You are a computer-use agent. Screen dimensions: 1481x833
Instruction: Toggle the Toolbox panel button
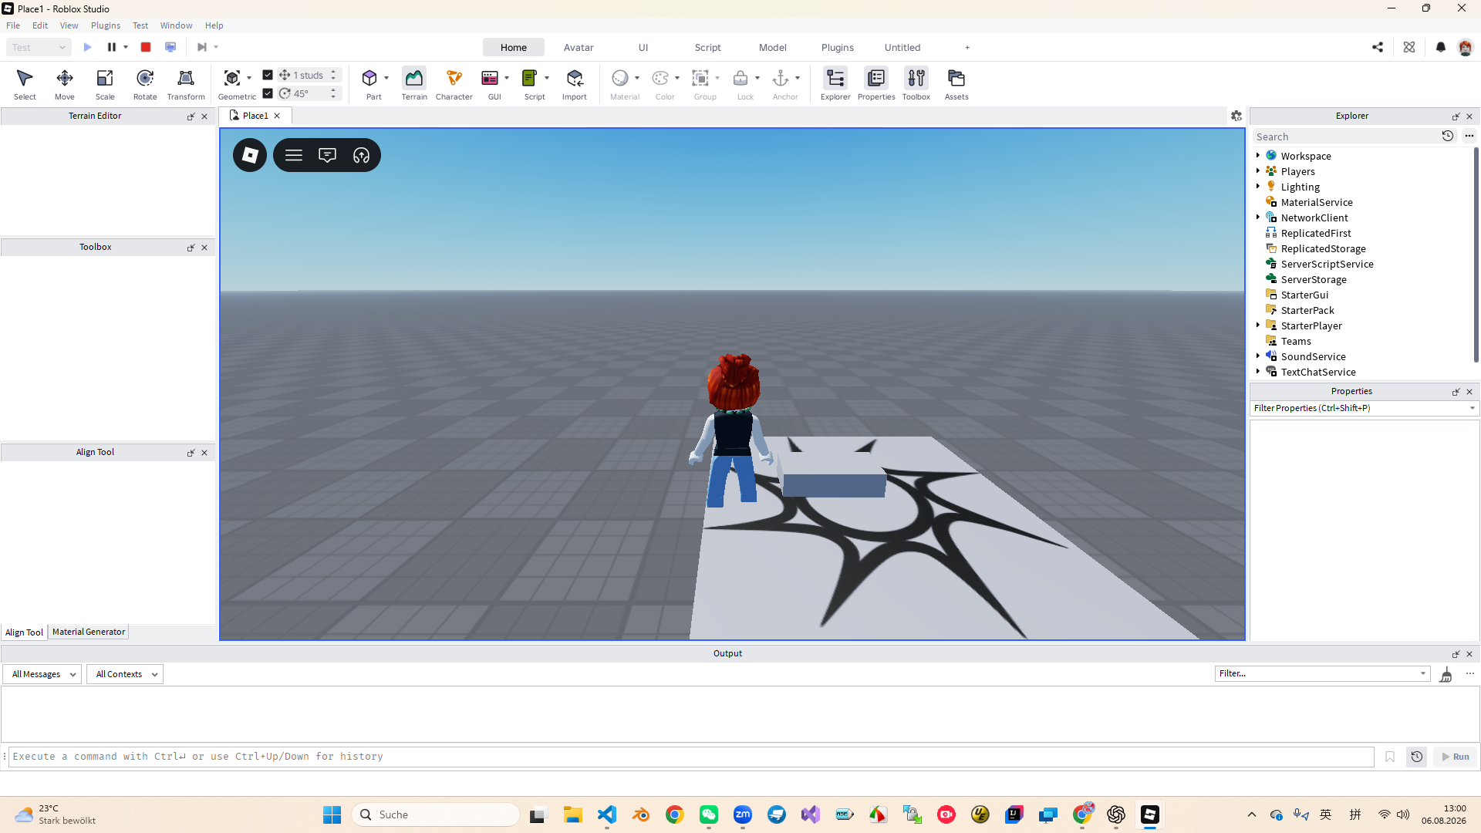tap(916, 84)
